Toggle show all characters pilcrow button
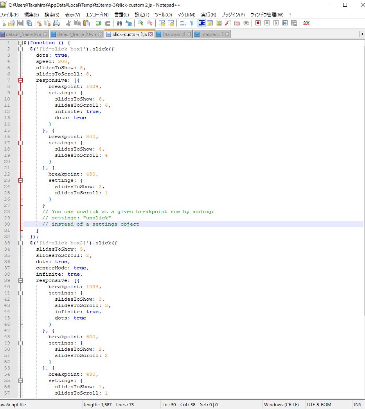 192,23
